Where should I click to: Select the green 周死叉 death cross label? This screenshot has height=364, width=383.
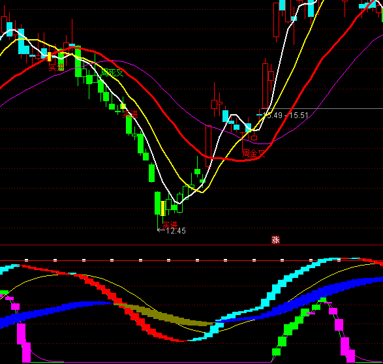112,73
